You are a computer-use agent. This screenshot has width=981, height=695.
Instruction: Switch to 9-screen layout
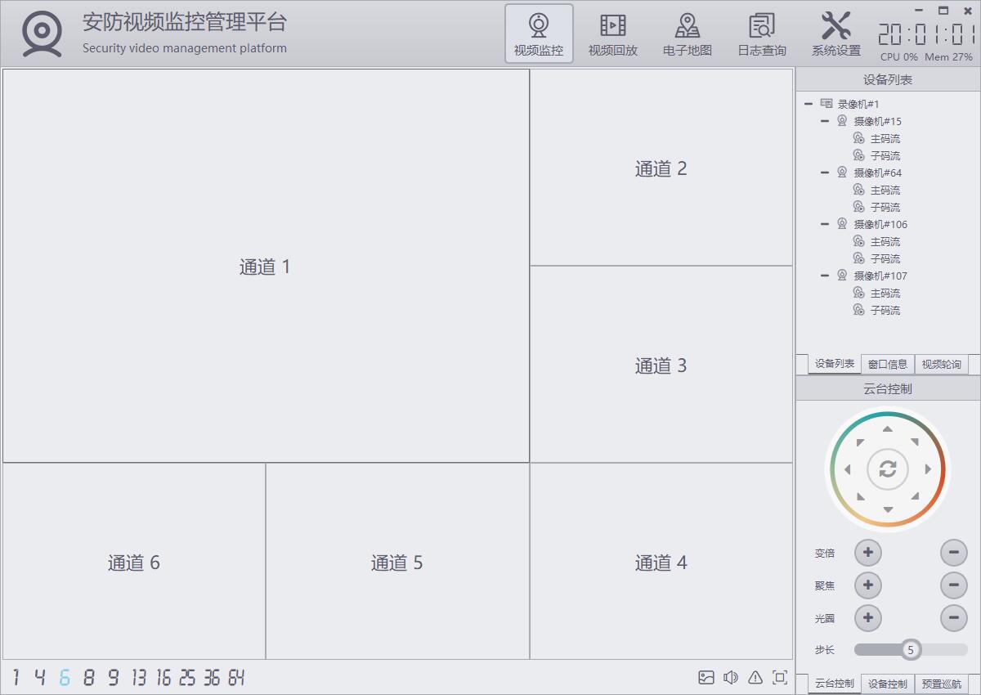pos(113,677)
